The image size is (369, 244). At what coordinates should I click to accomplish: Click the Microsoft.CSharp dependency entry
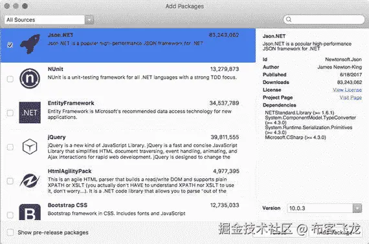295,137
